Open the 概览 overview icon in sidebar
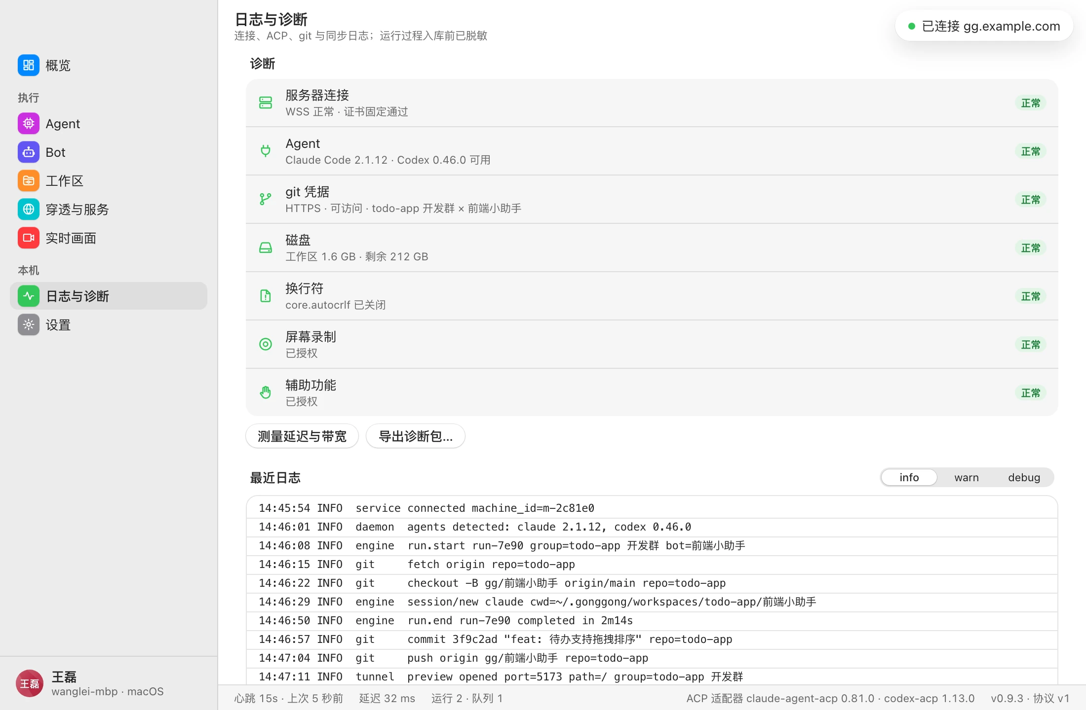Image resolution: width=1086 pixels, height=710 pixels. pyautogui.click(x=29, y=65)
